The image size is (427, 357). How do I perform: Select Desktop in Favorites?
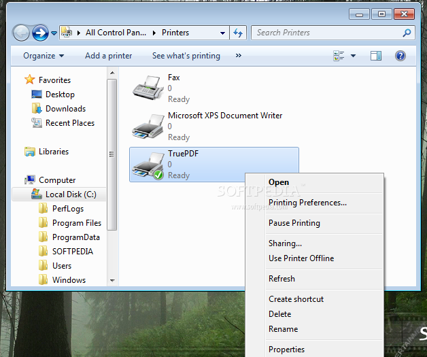[60, 95]
